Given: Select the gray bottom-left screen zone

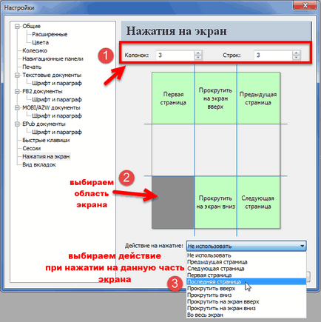Looking at the screenshot, I should (x=173, y=202).
